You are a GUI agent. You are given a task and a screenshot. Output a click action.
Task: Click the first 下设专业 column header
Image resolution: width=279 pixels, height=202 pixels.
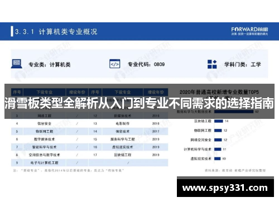pyautogui.click(x=44, y=92)
